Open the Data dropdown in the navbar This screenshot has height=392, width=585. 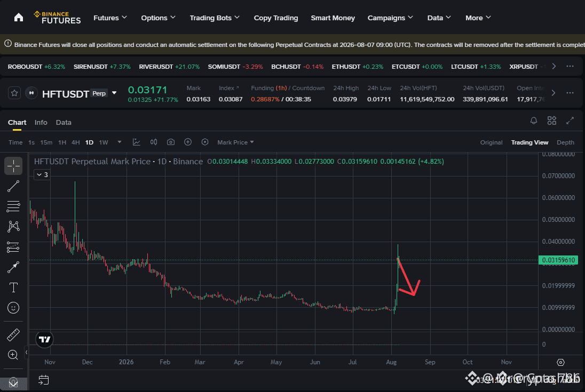click(439, 18)
